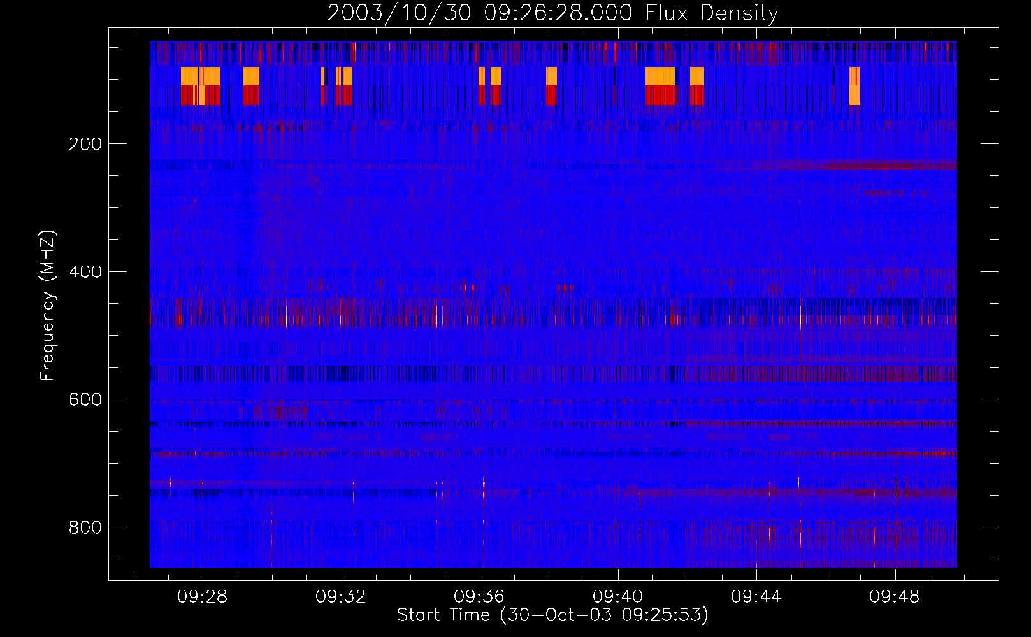Click the 09:40 time tick label
Screen dimensions: 1031x637
[618, 596]
